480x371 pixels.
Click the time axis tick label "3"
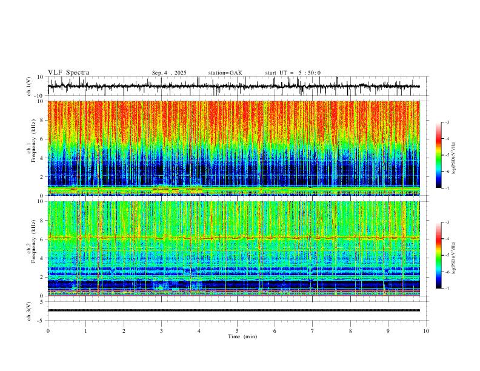(x=161, y=331)
